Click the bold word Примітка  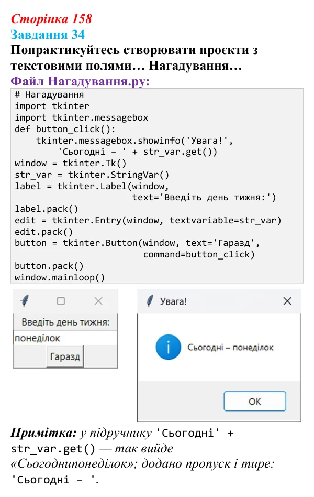pos(43,433)
